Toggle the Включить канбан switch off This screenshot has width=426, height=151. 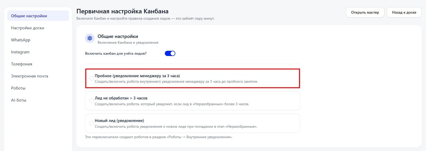170,53
